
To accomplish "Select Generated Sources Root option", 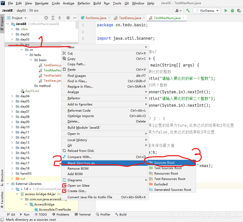I will click(x=172, y=190).
